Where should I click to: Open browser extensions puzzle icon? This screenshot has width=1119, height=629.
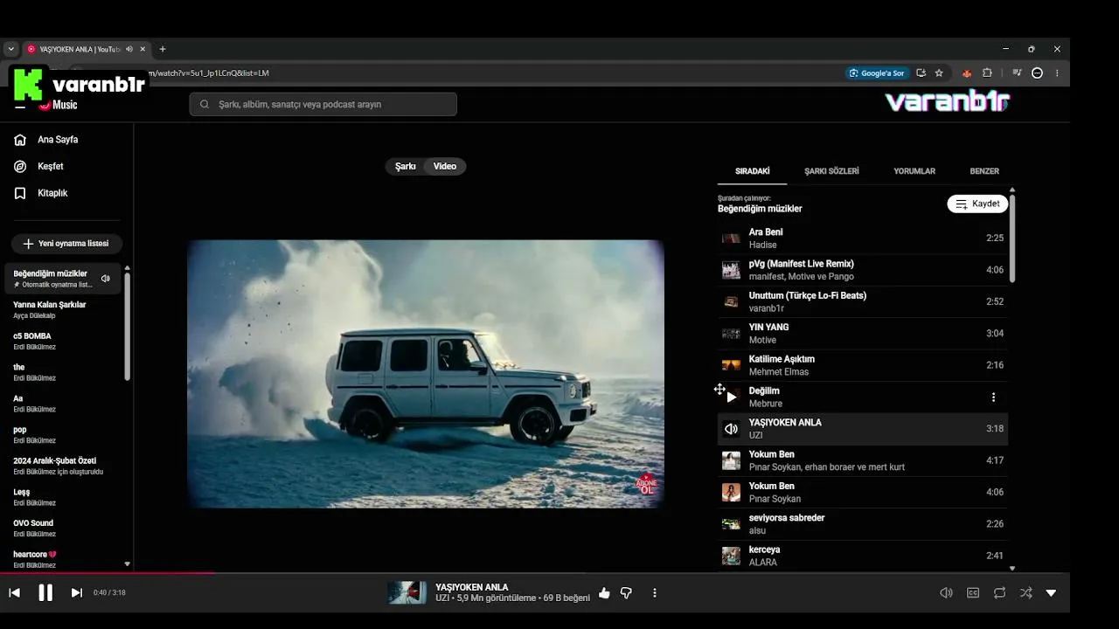tap(988, 73)
